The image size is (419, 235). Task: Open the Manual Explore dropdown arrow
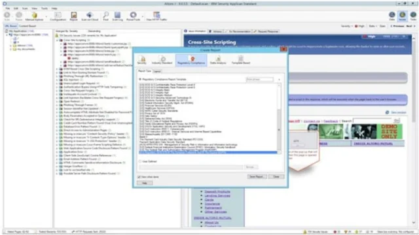pyautogui.click(x=46, y=16)
